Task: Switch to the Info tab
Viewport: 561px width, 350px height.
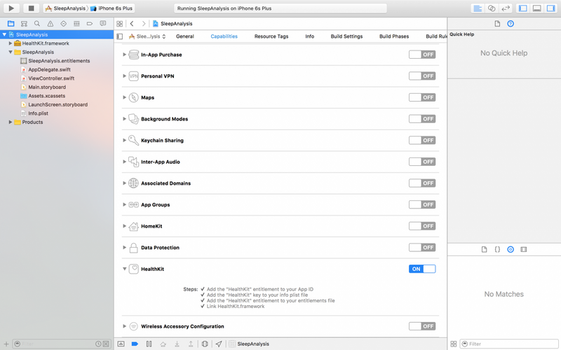Action: click(x=309, y=36)
